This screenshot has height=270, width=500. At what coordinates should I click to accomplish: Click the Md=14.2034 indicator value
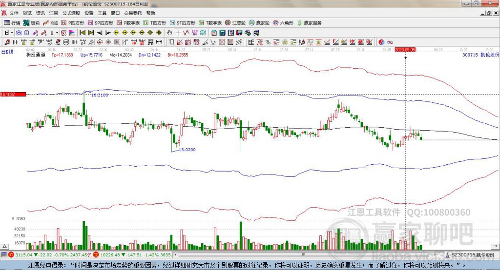(x=121, y=55)
